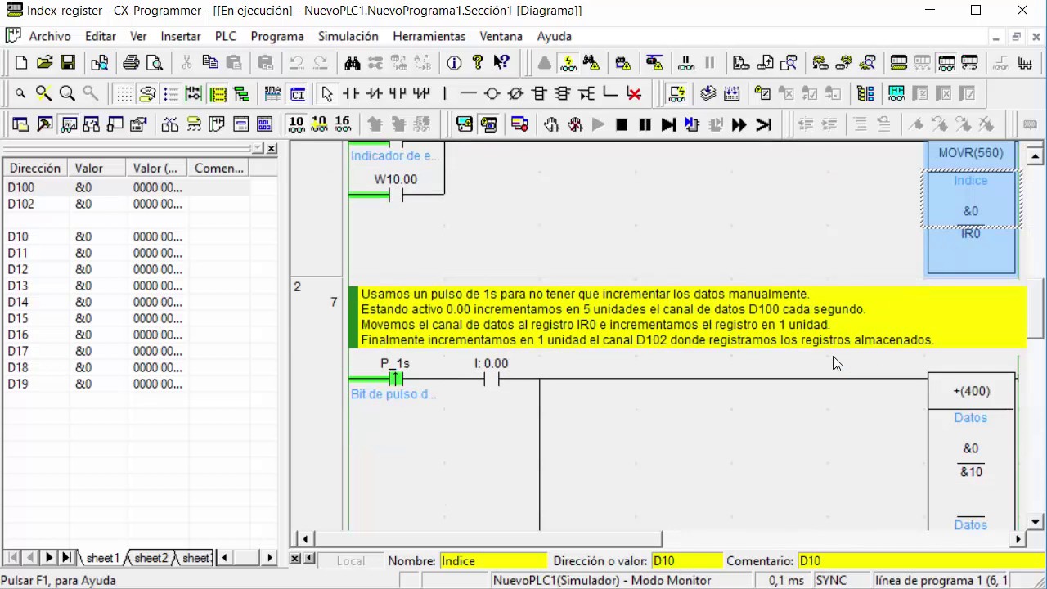The width and height of the screenshot is (1047, 589).
Task: Toggle the ladder grid display
Action: (124, 94)
